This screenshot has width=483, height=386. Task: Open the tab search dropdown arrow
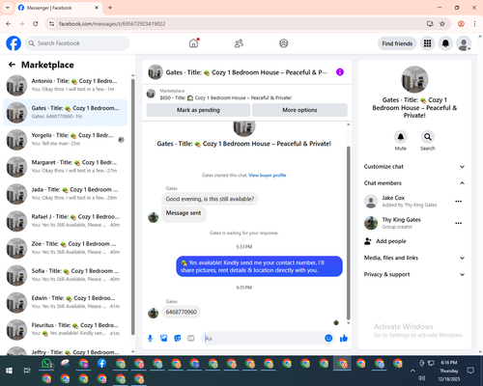tap(8, 8)
